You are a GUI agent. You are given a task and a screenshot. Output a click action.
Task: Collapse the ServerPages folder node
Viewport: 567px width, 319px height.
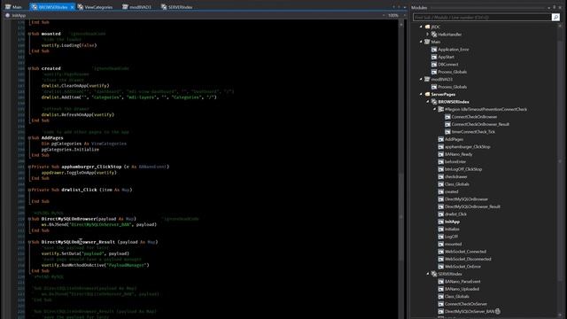[421, 94]
